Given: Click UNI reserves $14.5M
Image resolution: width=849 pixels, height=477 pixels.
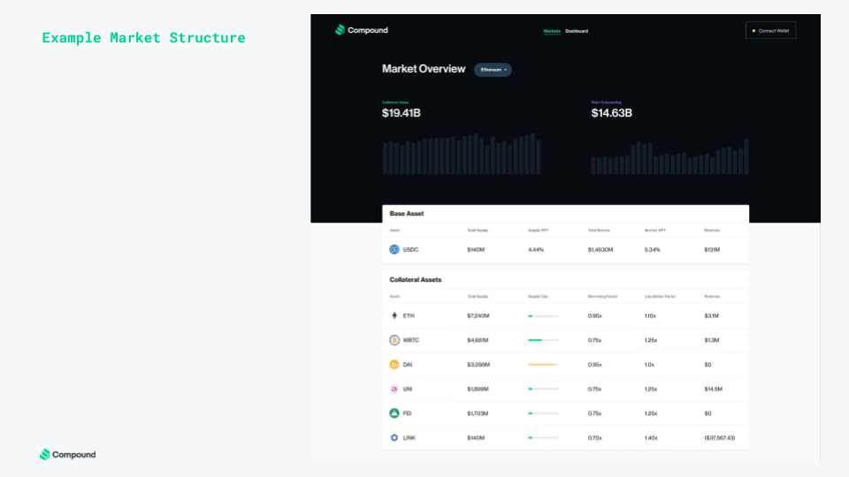Looking at the screenshot, I should click(713, 389).
